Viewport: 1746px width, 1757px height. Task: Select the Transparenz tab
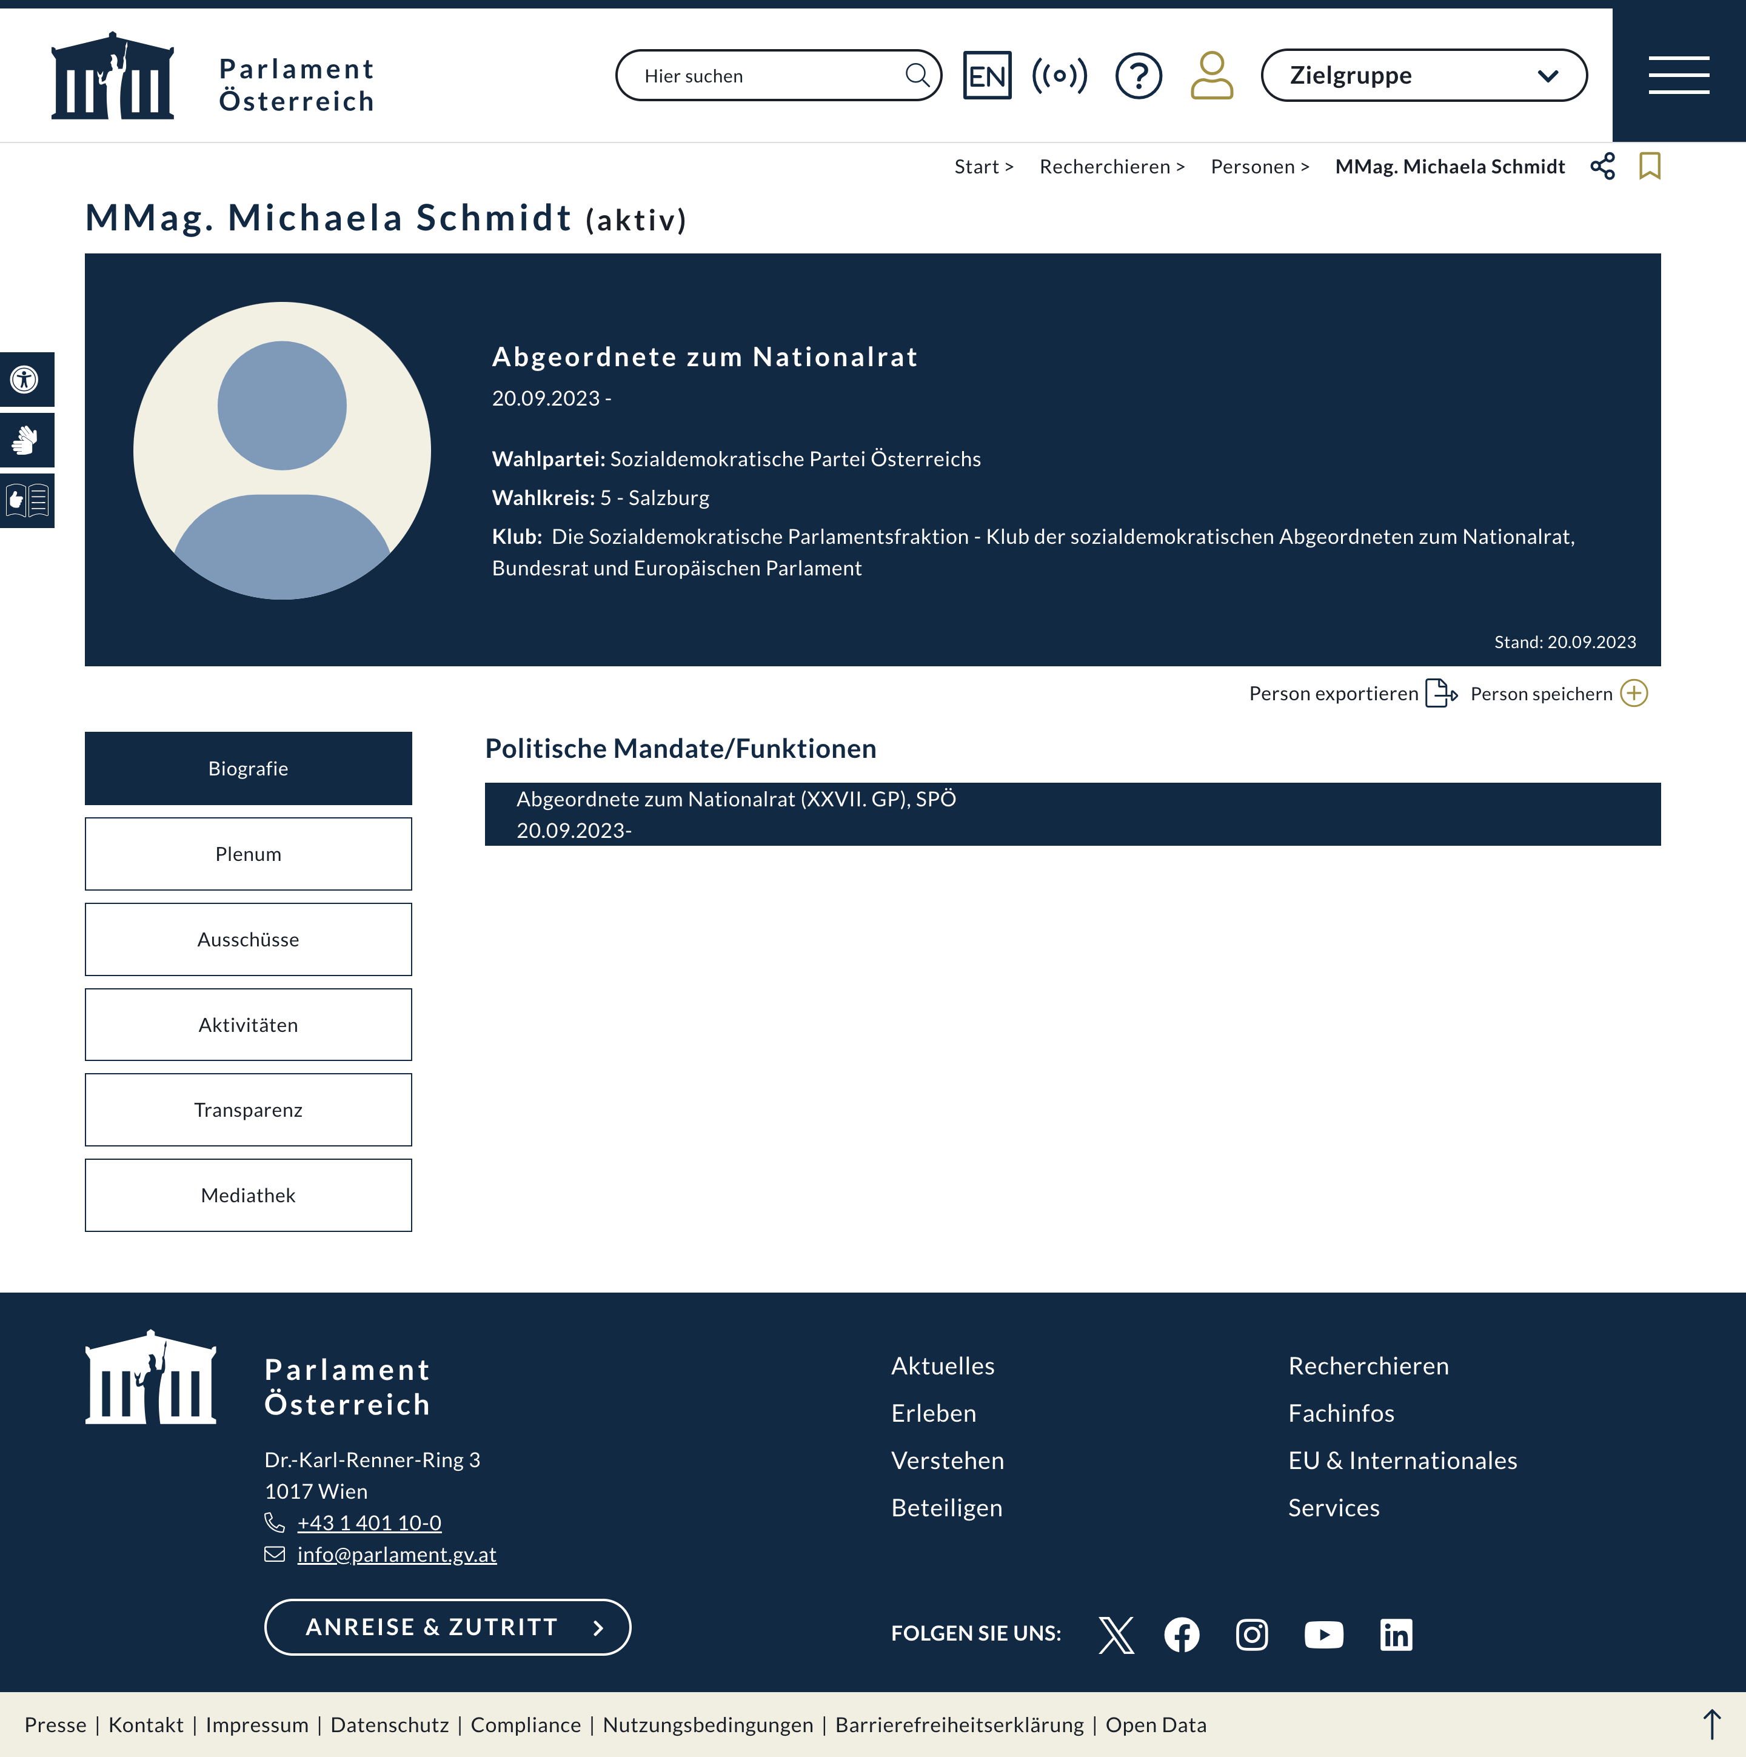click(x=249, y=1111)
